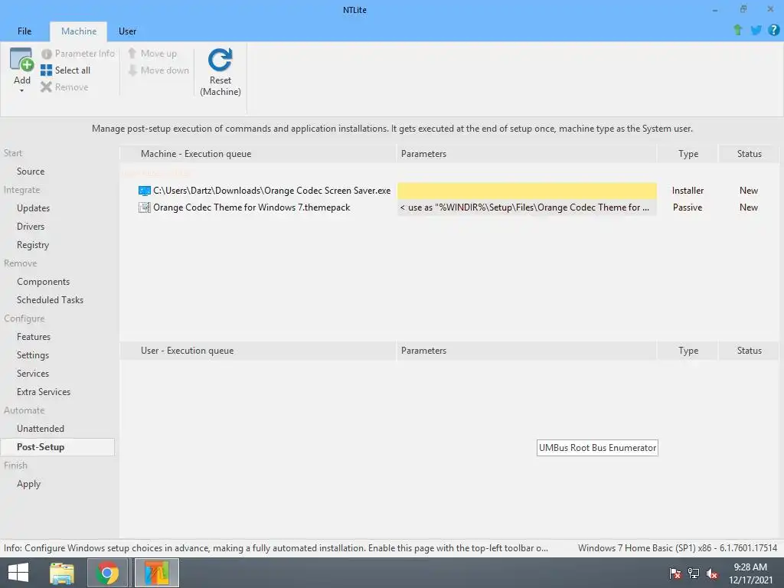Click the Info status bar message
The width and height of the screenshot is (784, 588).
[276, 548]
